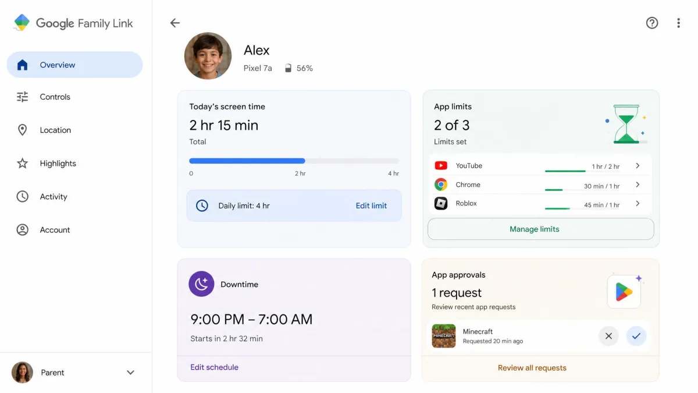This screenshot has width=698, height=393.
Task: Deny Minecraft request with X button
Action: click(x=608, y=336)
